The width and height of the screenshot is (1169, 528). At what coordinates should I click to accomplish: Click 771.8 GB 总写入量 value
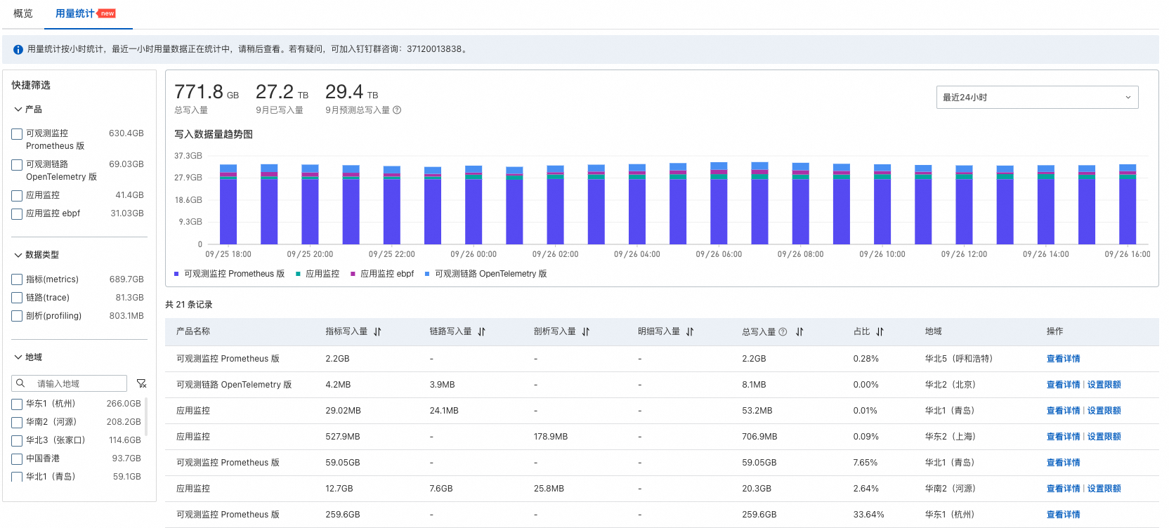pos(207,92)
